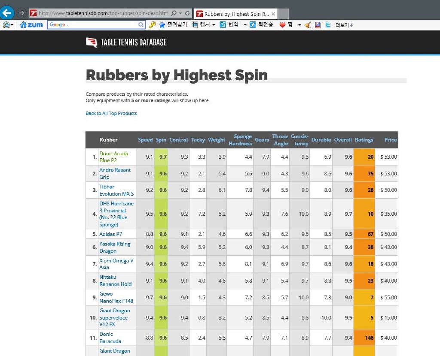Click the Twitter bird icon
440x356 pixels.
pos(328,25)
